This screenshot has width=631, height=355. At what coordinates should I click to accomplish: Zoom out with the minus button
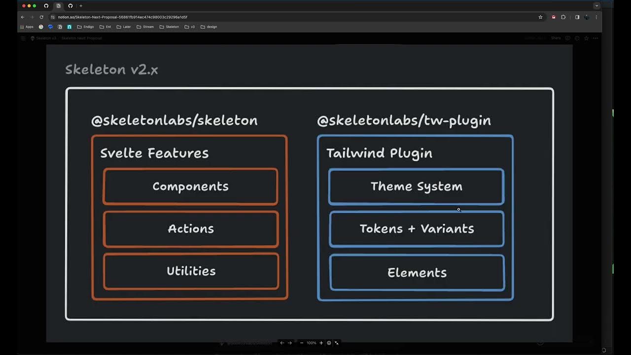[302, 343]
